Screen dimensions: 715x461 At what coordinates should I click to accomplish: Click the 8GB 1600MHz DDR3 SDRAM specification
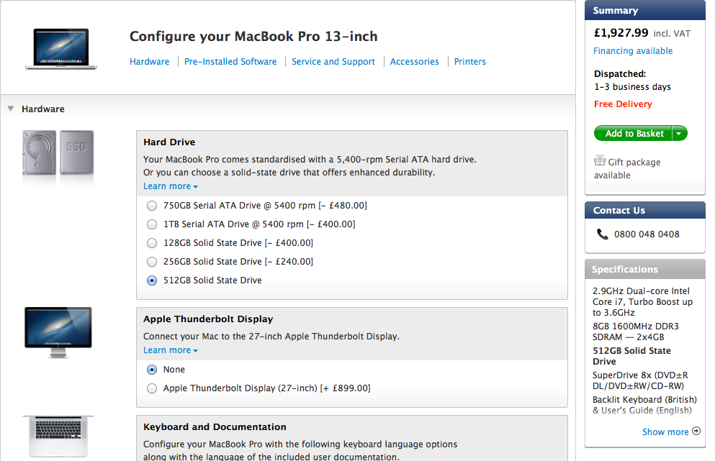pyautogui.click(x=636, y=332)
